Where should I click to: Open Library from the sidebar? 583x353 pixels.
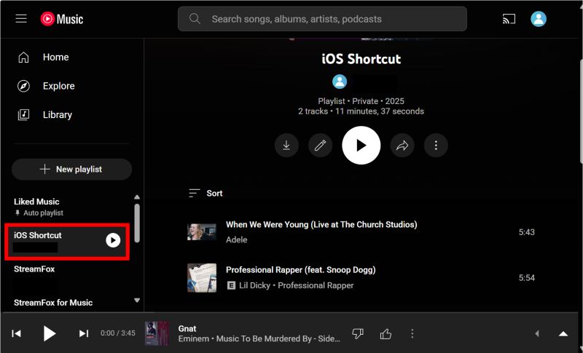57,114
